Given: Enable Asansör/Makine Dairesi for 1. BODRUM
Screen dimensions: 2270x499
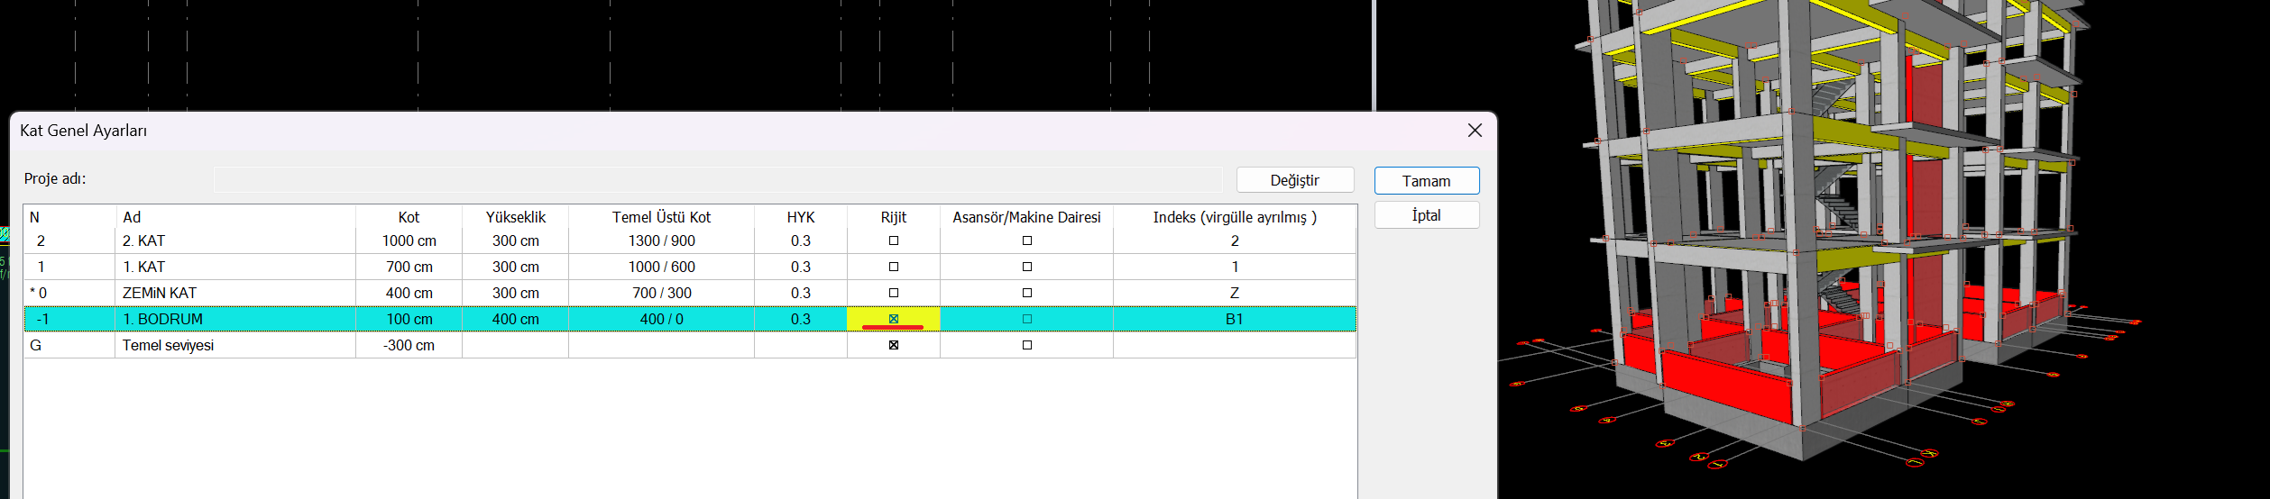Looking at the screenshot, I should pos(1026,319).
